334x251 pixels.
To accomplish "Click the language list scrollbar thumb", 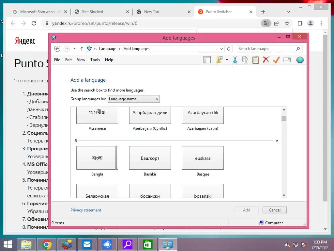I will 284,118.
